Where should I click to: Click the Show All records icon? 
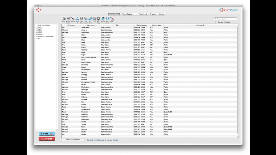click(77, 19)
